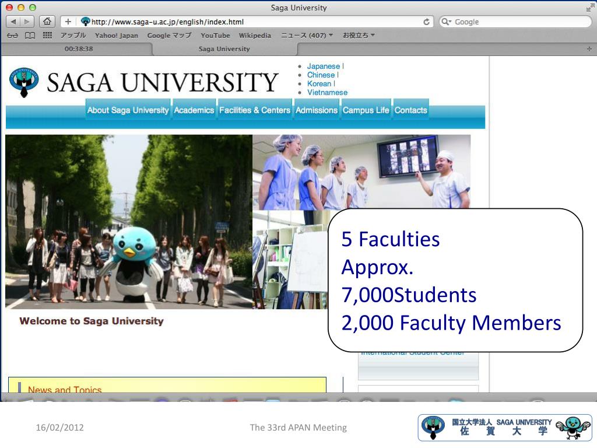Open the Contacts menu
Viewport: 597px width, 448px height.
[411, 110]
